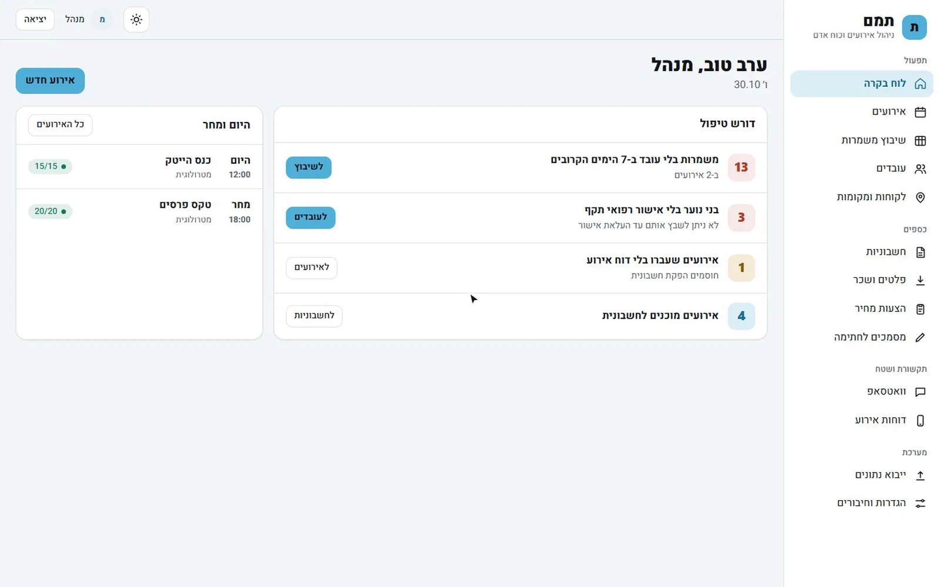Viewport: 940px width, 587px height.
Task: Open הצעות מחיר in sidebar
Action: (x=861, y=309)
